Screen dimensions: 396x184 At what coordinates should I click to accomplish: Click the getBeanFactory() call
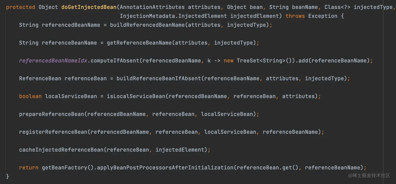[x=68, y=168]
